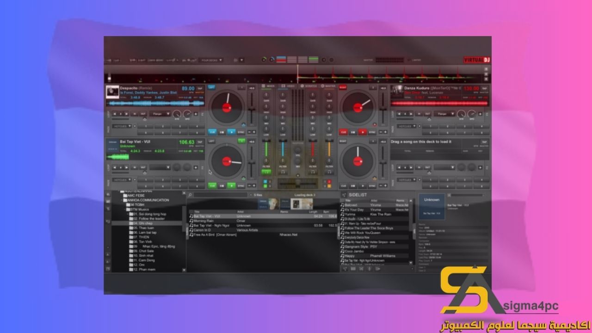Screen dimensions: 592x333
Task: Click play on the empty fourth deck
Action: [363, 185]
